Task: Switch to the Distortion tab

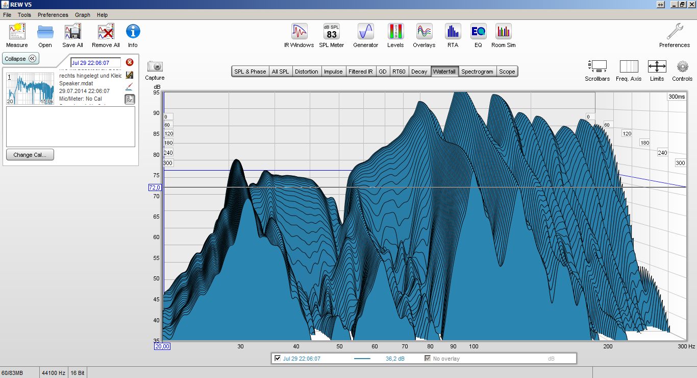Action: coord(307,72)
